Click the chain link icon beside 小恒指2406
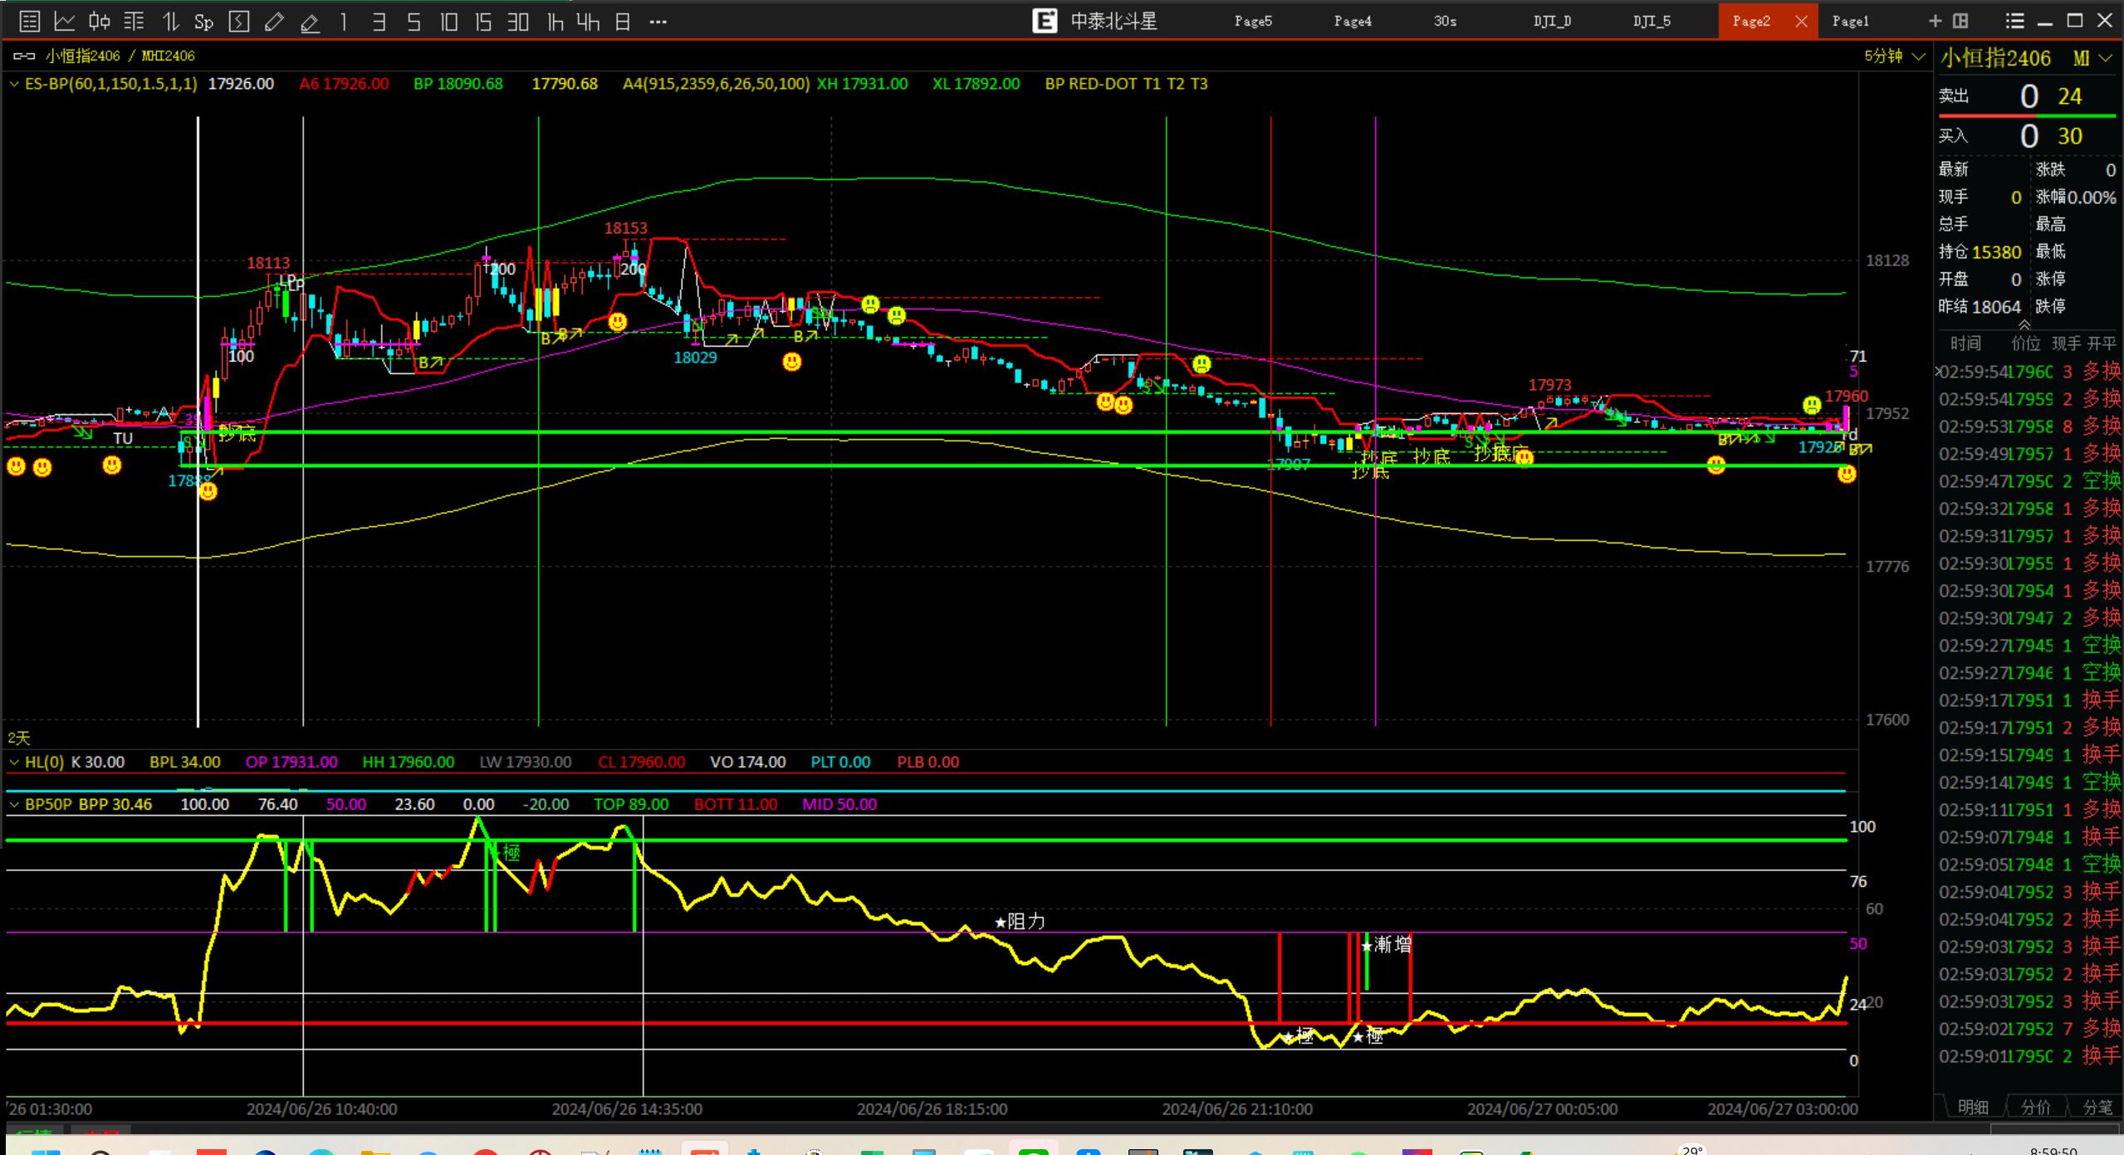The height and width of the screenshot is (1155, 2124). [24, 56]
